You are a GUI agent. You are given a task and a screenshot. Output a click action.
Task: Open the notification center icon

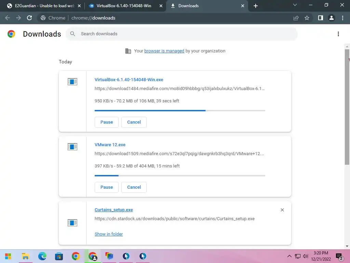(x=339, y=257)
